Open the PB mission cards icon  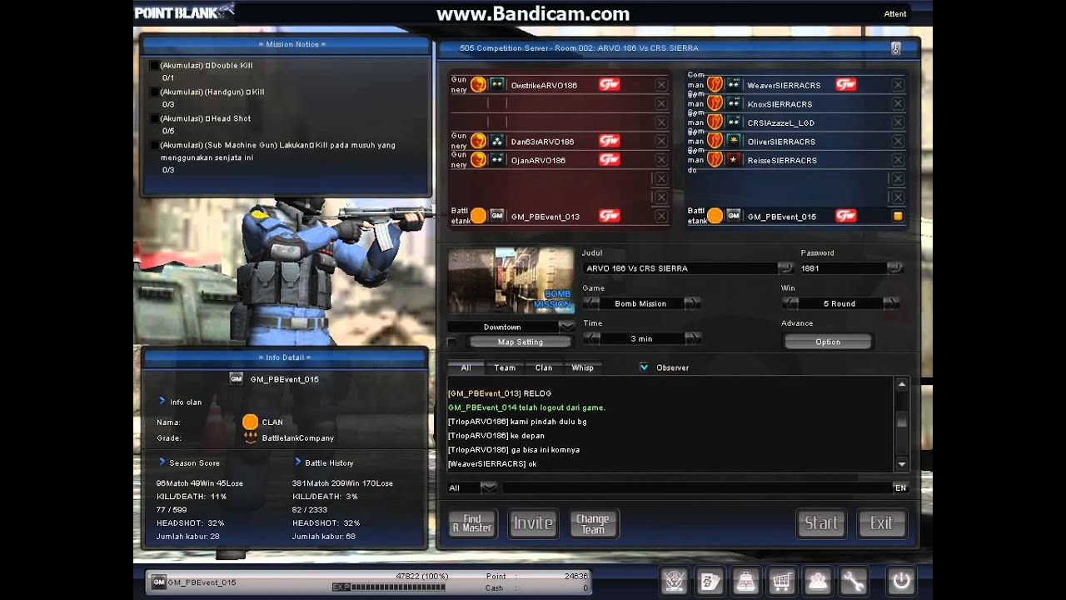point(710,581)
